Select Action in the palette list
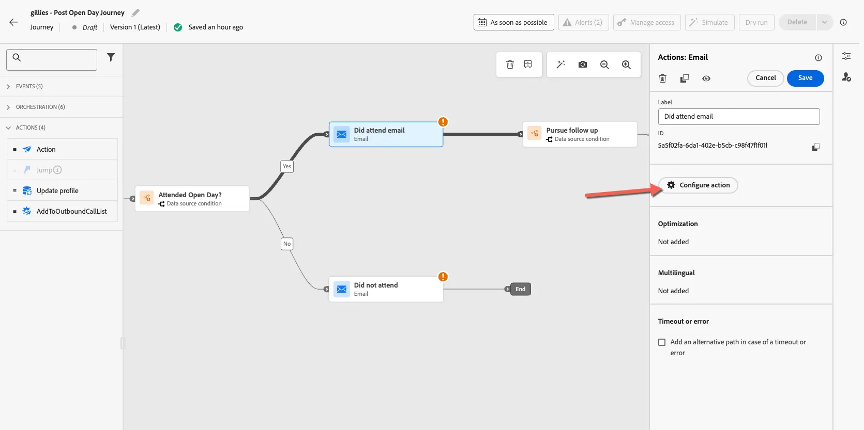 (62, 149)
